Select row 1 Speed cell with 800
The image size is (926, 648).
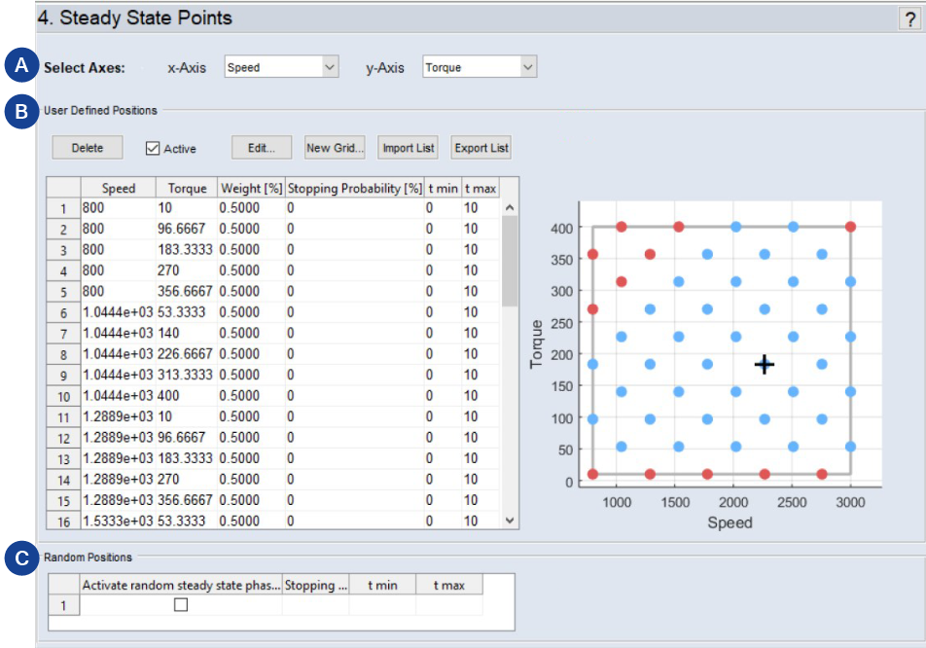click(x=118, y=208)
